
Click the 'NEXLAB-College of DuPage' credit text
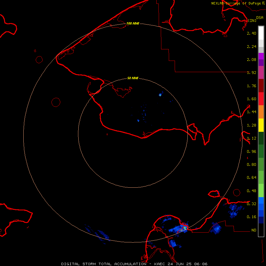236,3
